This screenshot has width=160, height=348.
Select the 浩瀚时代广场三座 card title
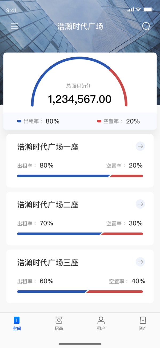coord(48,262)
